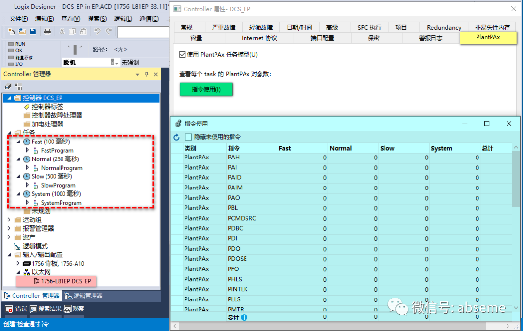Switch to the Redundancy tab
The image size is (523, 331).
coord(444,27)
